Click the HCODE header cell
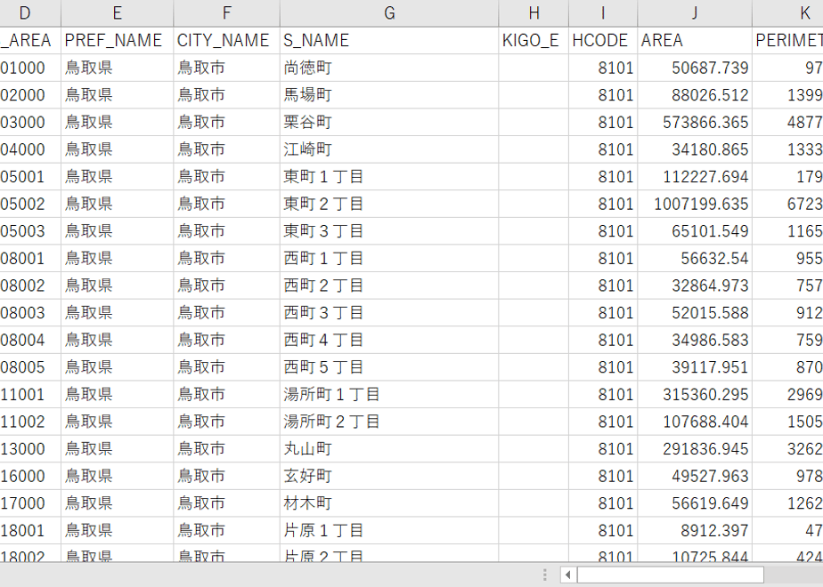Viewport: 823px width, 587px height. [x=602, y=40]
